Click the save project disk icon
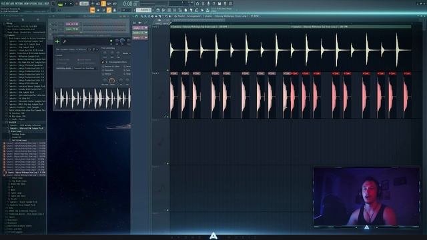This screenshot has width=427, height=240. tap(220, 4)
